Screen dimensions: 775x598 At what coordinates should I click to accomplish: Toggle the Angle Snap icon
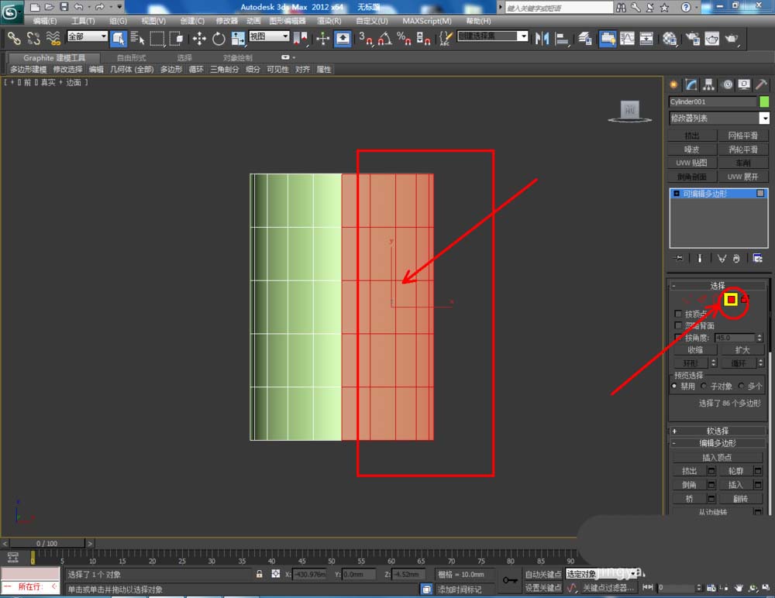(385, 38)
